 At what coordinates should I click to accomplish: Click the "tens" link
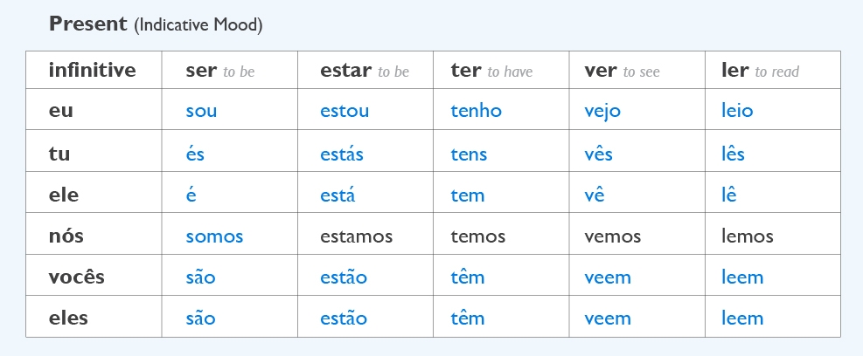pos(469,154)
